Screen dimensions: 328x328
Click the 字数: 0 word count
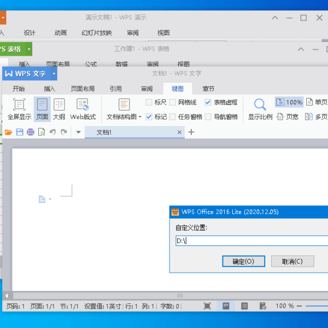(169, 306)
